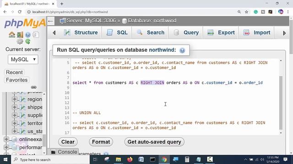The image size is (293, 164).
Task: Open the SQL tab
Action: click(117, 32)
